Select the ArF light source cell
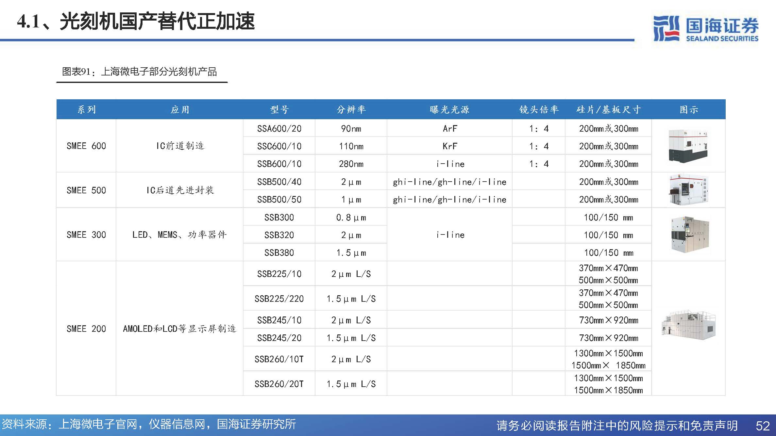 (x=450, y=129)
